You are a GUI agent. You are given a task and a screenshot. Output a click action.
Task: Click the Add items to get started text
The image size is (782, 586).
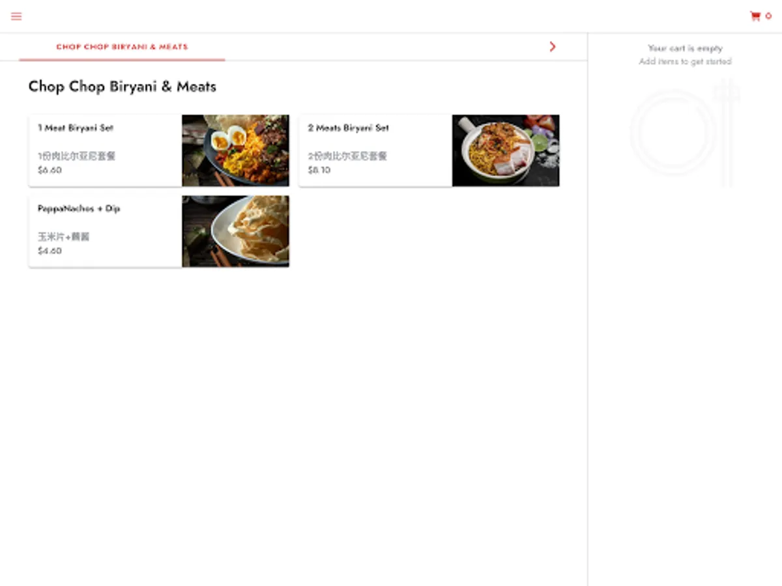tap(685, 62)
